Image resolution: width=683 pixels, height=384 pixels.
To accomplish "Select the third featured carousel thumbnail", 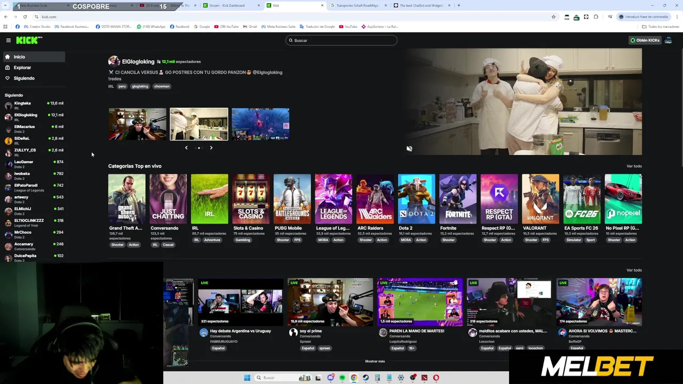I will pos(260,124).
